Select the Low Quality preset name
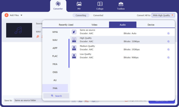 point(85,54)
